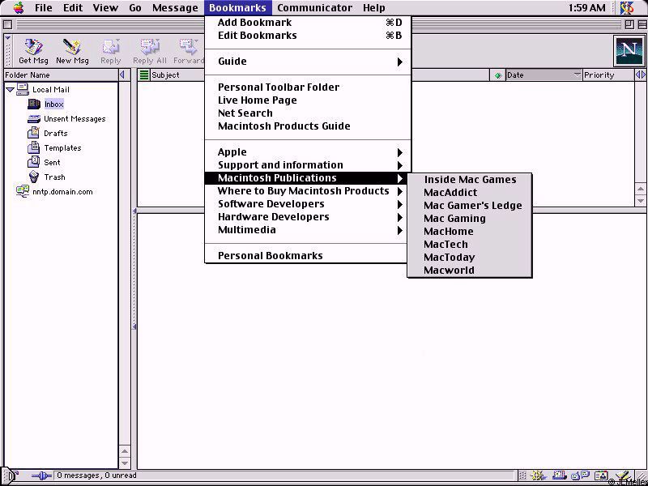Click the thread column icon beside Subject

[144, 75]
